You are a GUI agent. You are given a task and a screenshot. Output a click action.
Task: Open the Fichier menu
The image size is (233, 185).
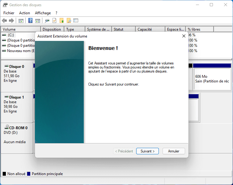tap(9, 13)
